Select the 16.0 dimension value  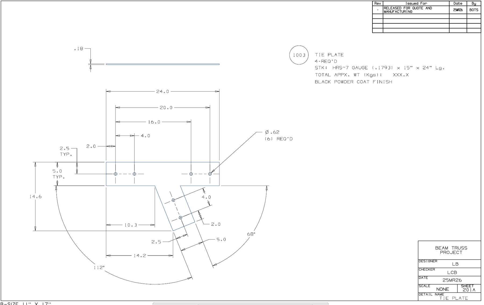pyautogui.click(x=154, y=122)
